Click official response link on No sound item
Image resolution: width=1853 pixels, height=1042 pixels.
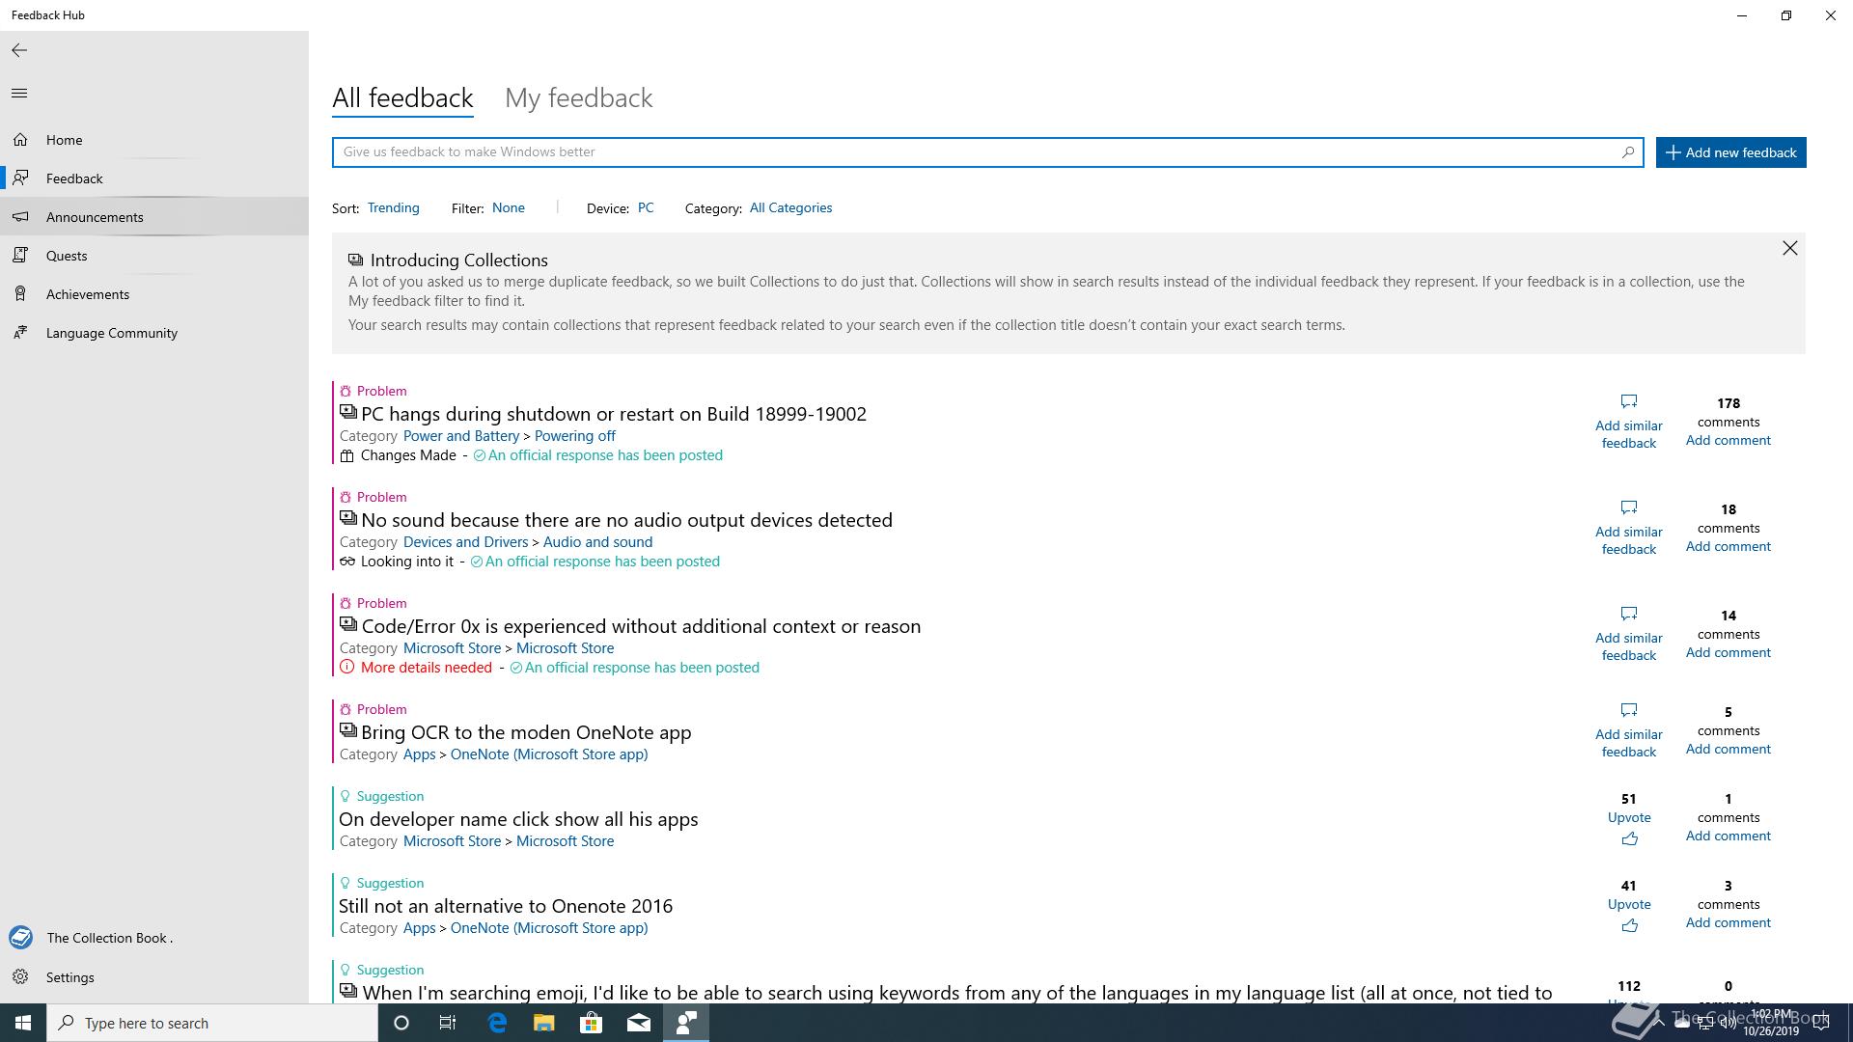[602, 562]
